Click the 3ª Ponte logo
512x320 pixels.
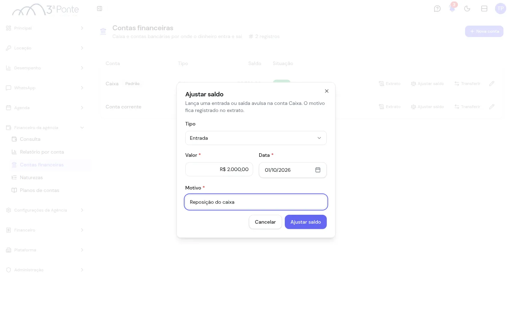(x=46, y=10)
